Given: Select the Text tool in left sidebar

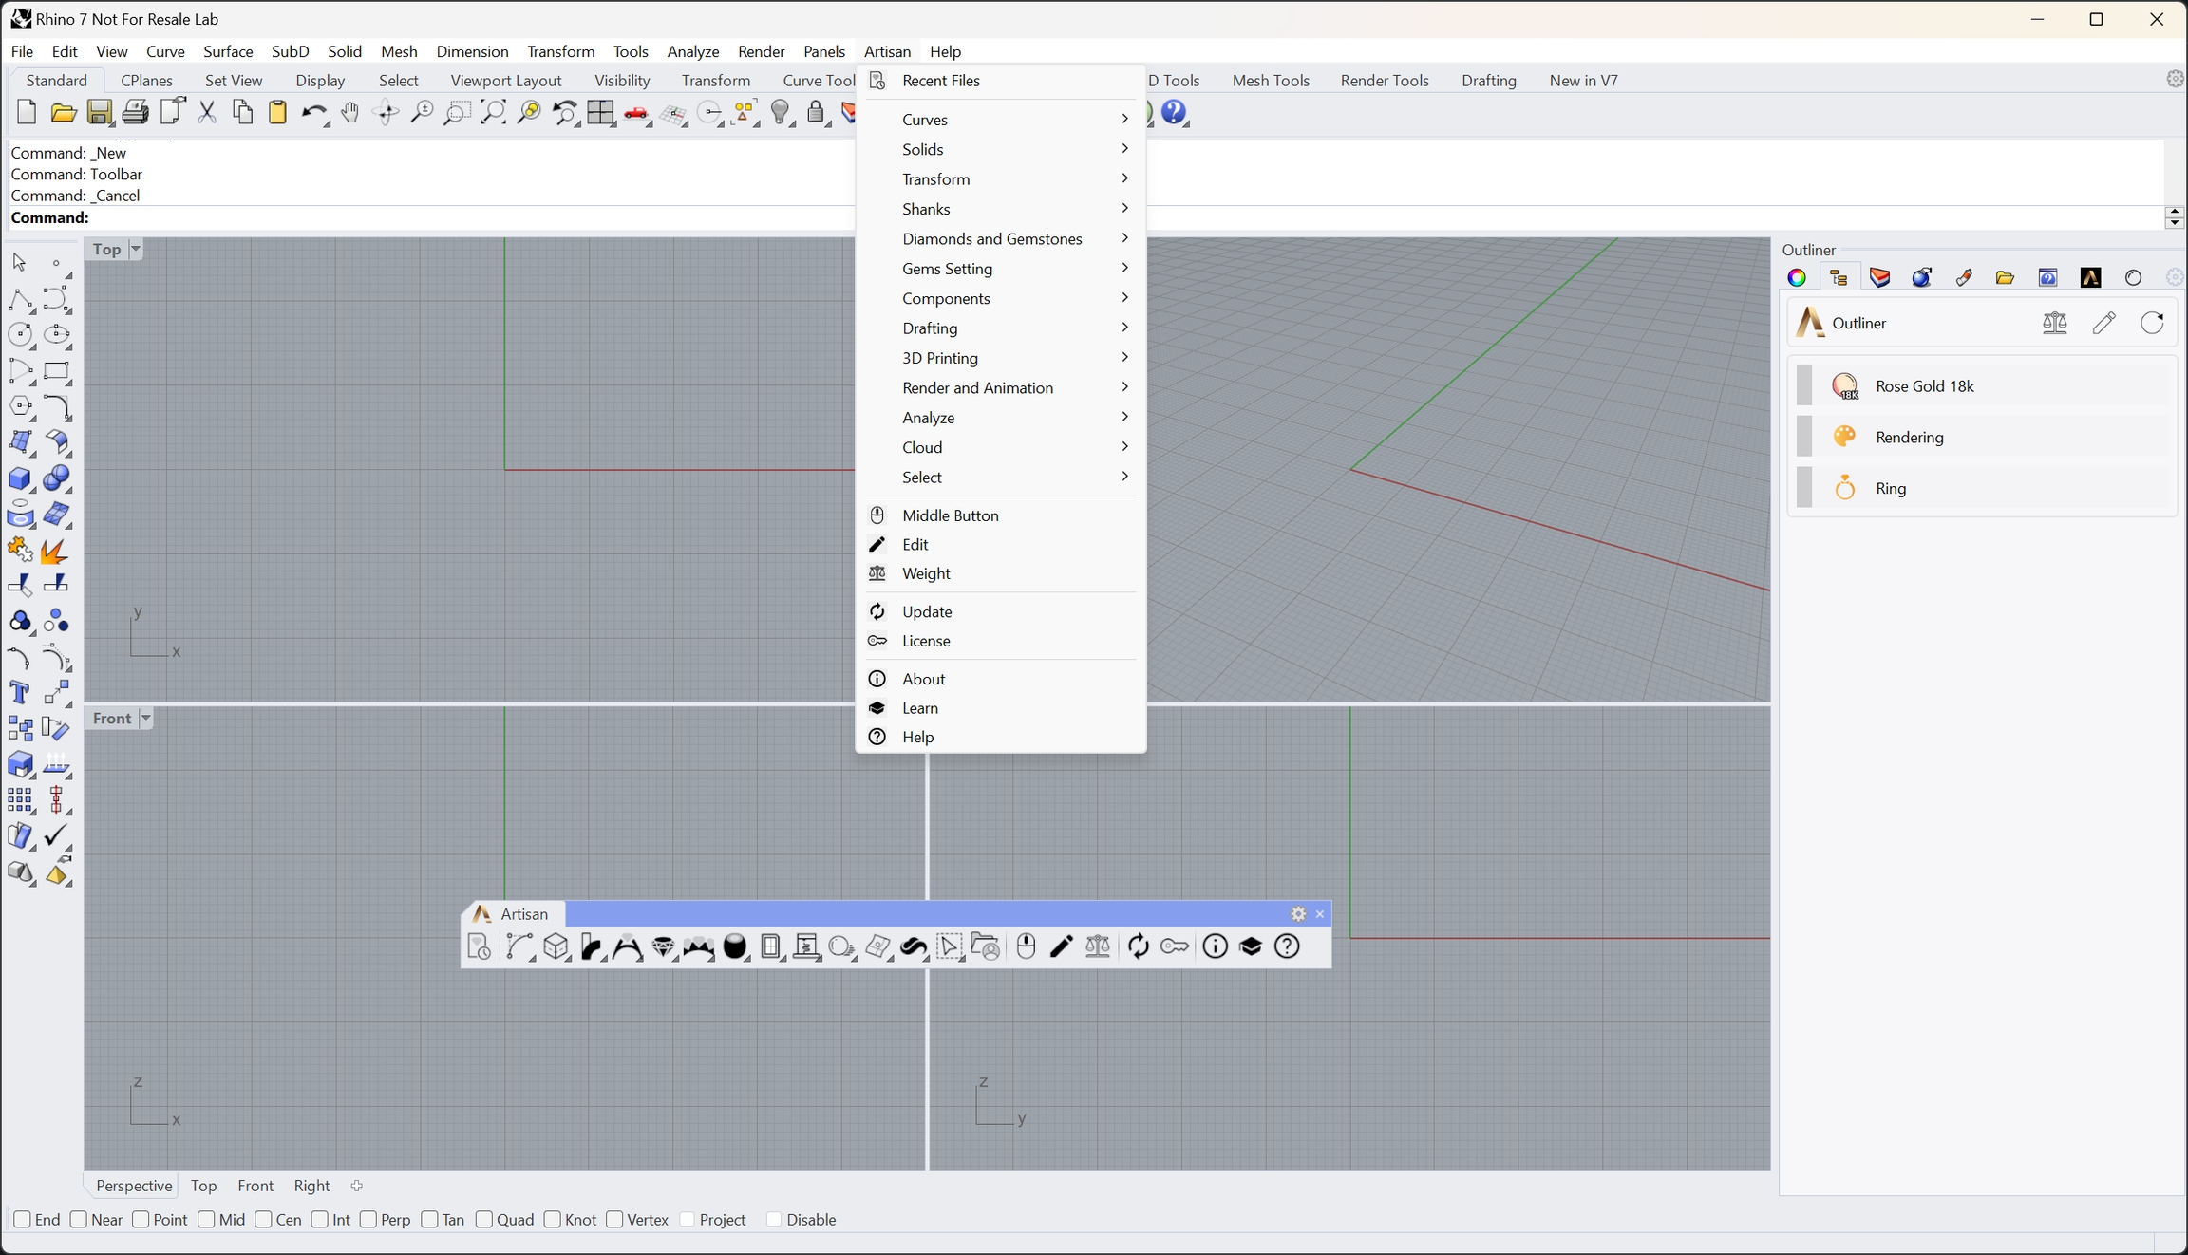Looking at the screenshot, I should (x=19, y=693).
